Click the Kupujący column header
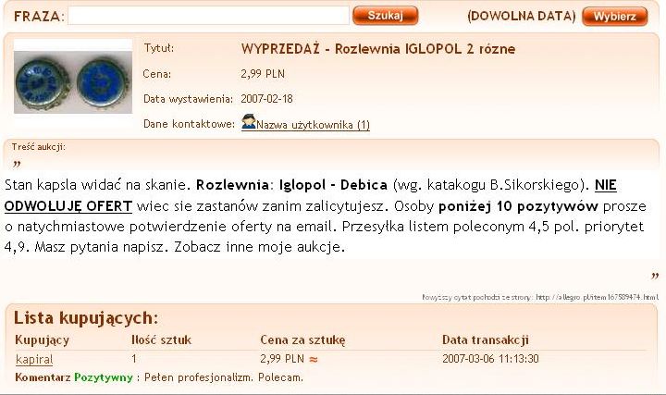 coord(43,340)
